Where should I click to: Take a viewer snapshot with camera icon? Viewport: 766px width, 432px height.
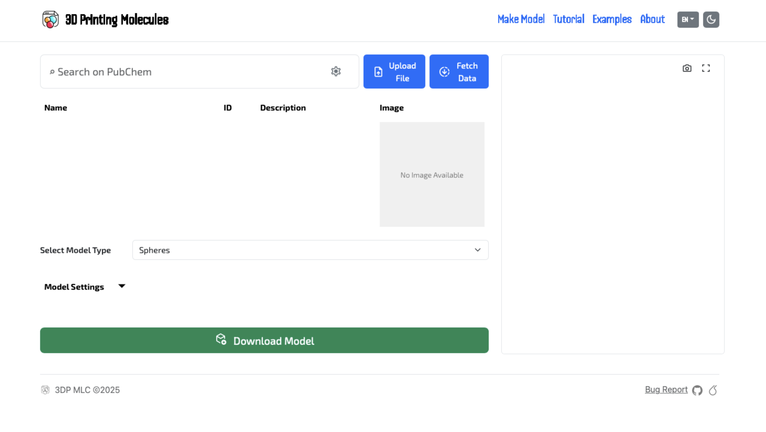pyautogui.click(x=687, y=68)
